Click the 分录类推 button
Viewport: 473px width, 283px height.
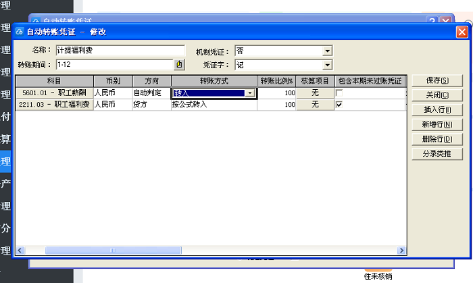tap(437, 154)
